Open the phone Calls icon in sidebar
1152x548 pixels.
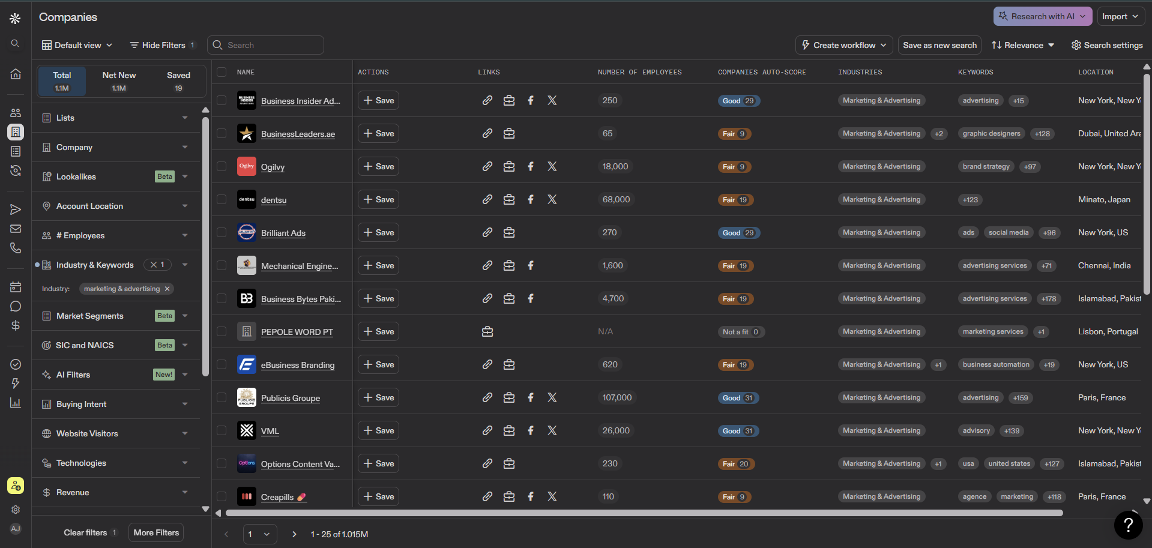pos(16,248)
